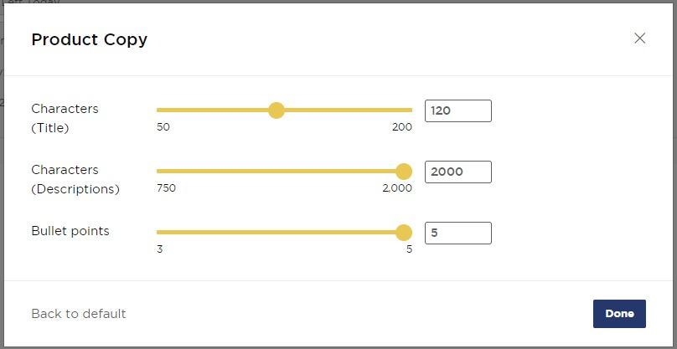
Task: Click the Back to default link
Action: (79, 314)
